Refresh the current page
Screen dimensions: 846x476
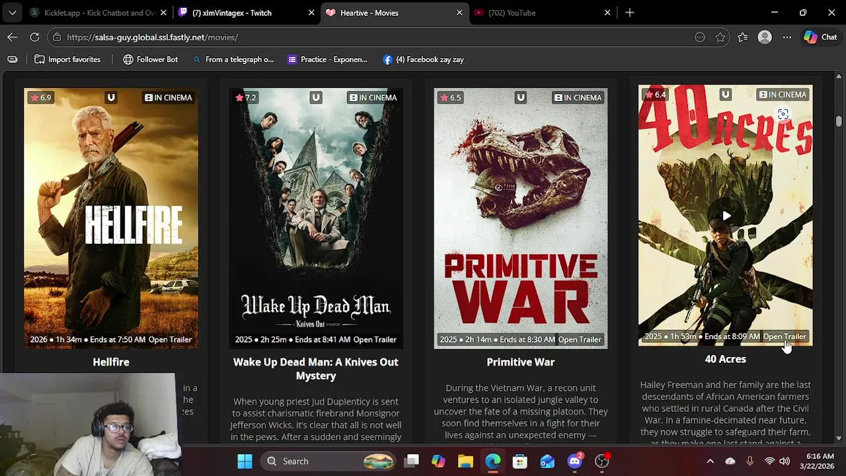click(34, 37)
